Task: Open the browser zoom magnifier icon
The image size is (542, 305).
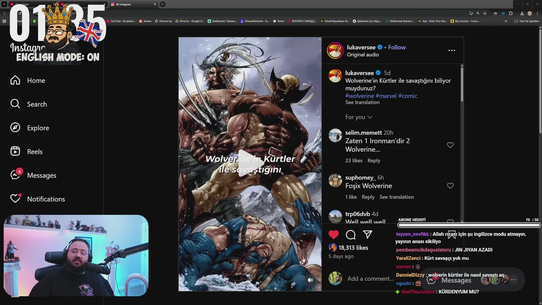Action: (478, 14)
